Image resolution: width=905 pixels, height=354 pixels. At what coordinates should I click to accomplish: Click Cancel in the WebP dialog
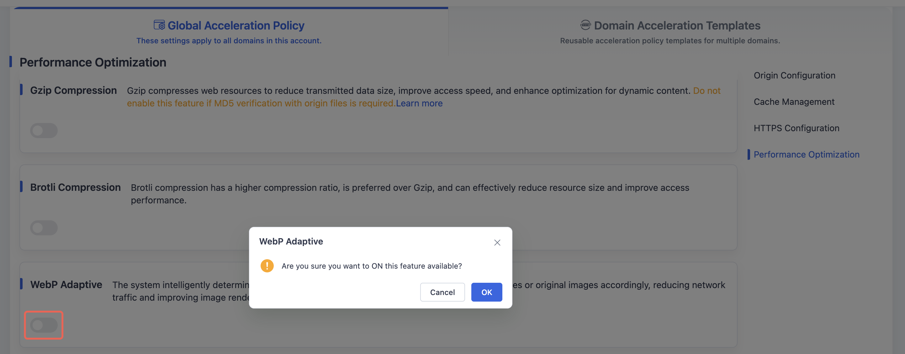click(442, 292)
